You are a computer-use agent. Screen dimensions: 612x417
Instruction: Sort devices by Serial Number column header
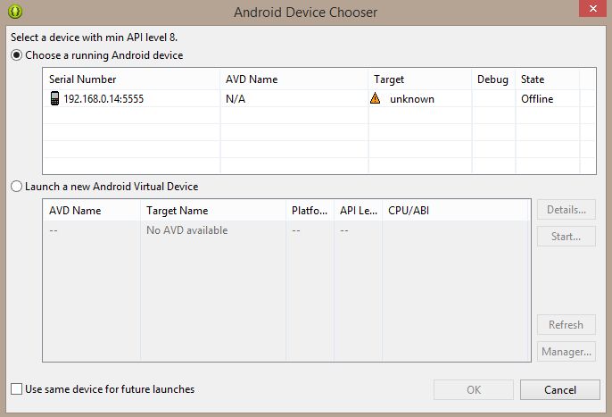pyautogui.click(x=132, y=79)
